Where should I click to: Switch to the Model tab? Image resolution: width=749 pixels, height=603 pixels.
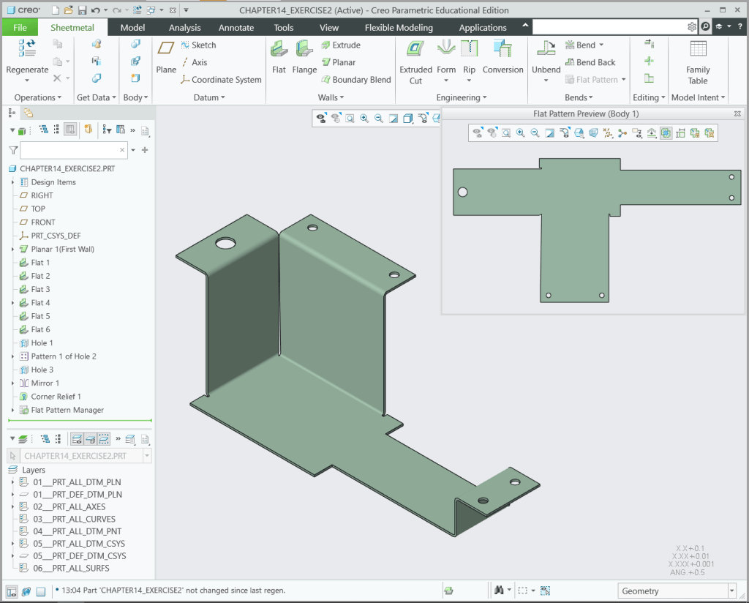(132, 27)
